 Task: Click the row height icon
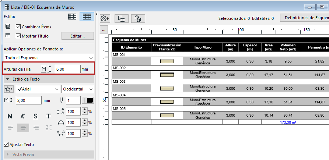pyautogui.click(x=46, y=69)
